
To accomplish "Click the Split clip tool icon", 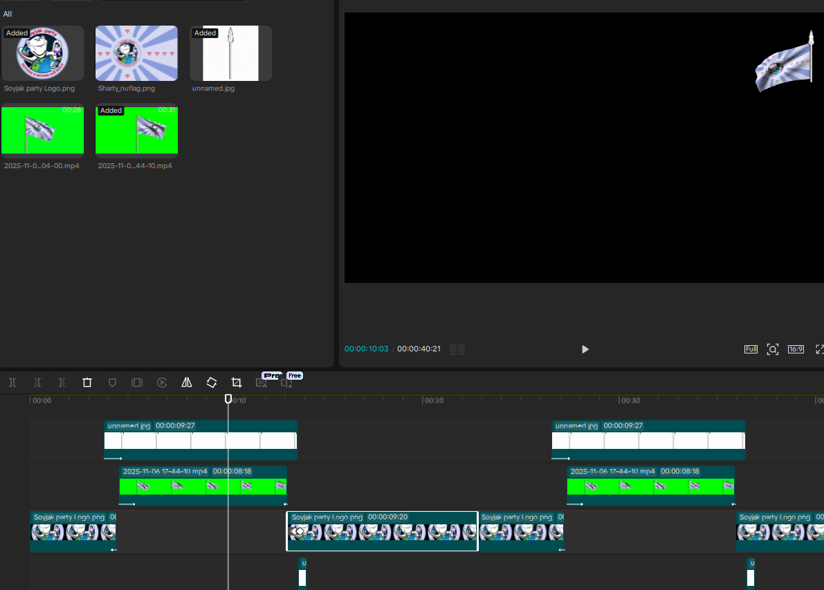I will [x=12, y=382].
